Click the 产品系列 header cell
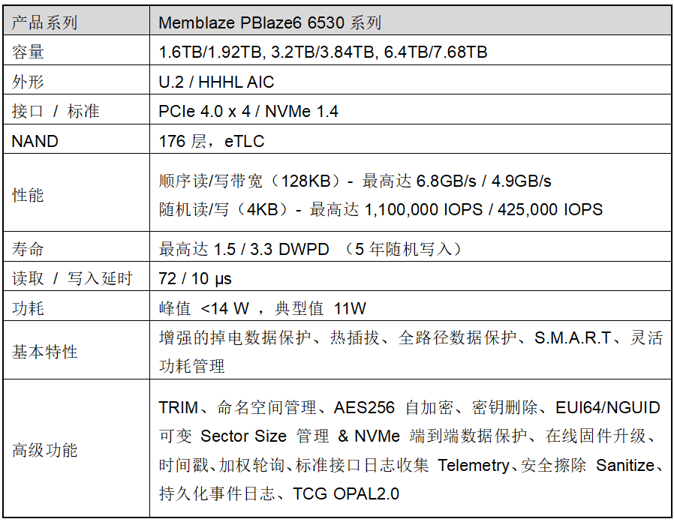Screen dimensions: 674x522 (45, 22)
